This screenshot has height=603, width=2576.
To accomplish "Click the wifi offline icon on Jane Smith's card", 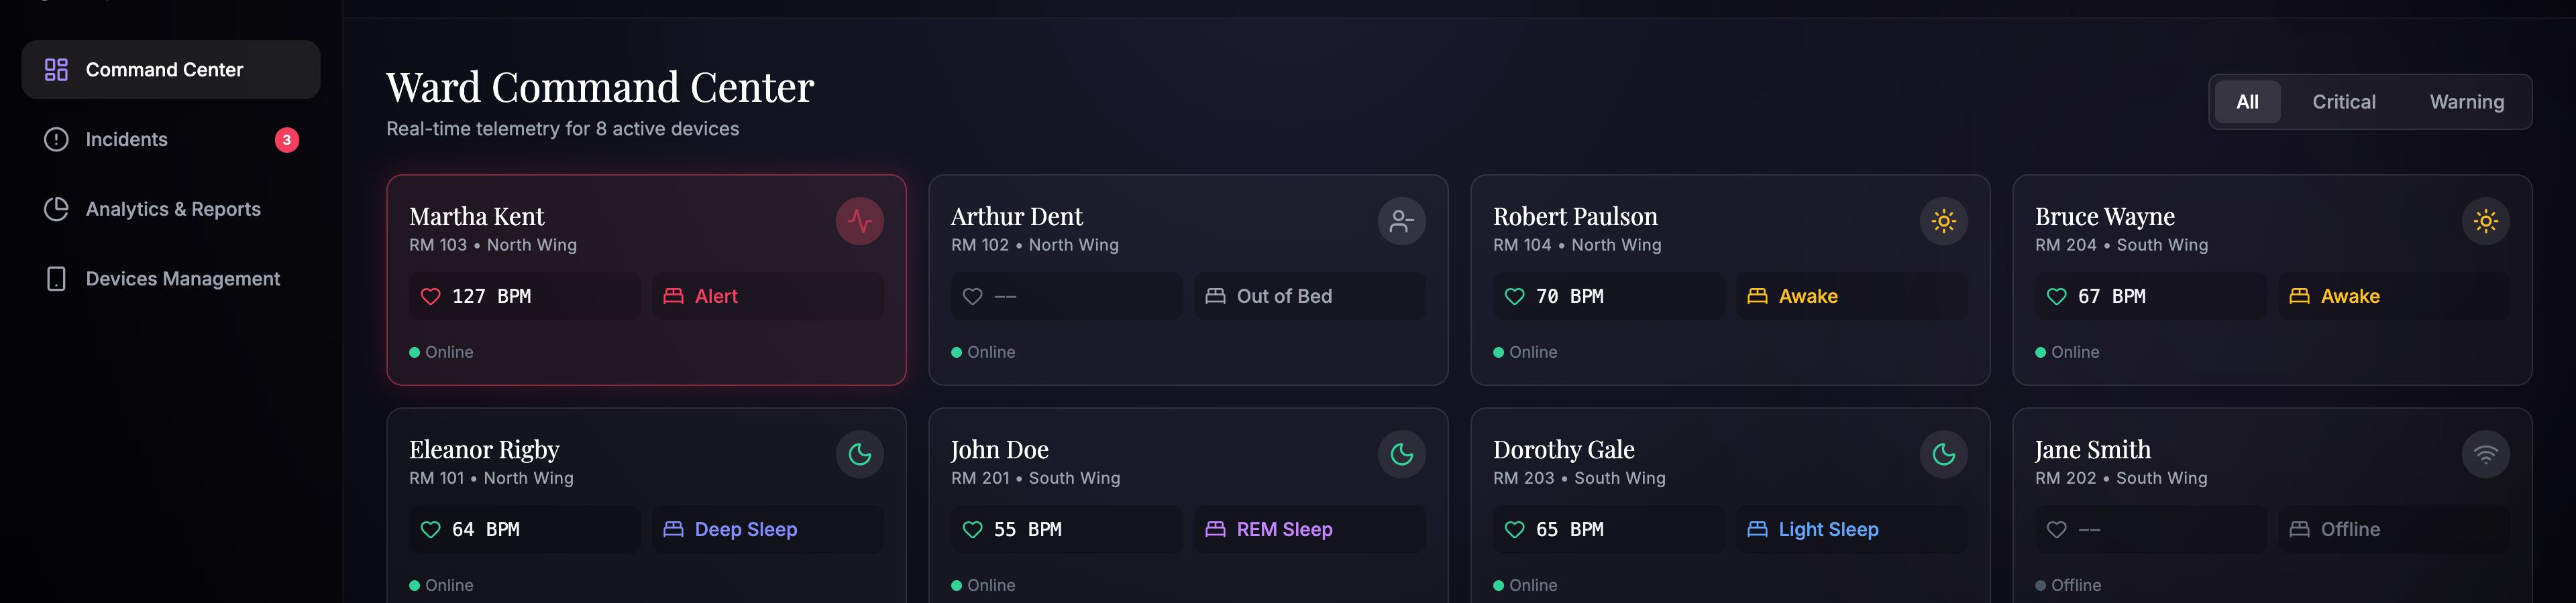I will pyautogui.click(x=2485, y=454).
